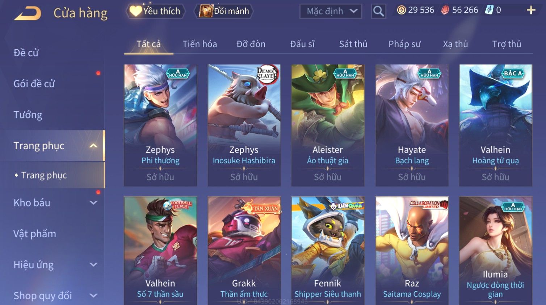Screen dimensions: 546x305
Task: Open the search magnifier icon
Action: tap(378, 12)
